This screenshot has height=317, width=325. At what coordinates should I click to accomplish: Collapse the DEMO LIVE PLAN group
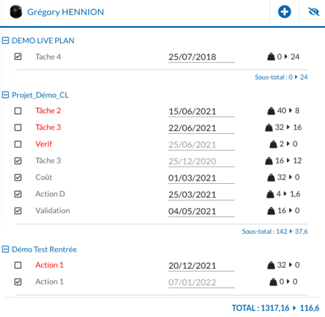point(6,41)
